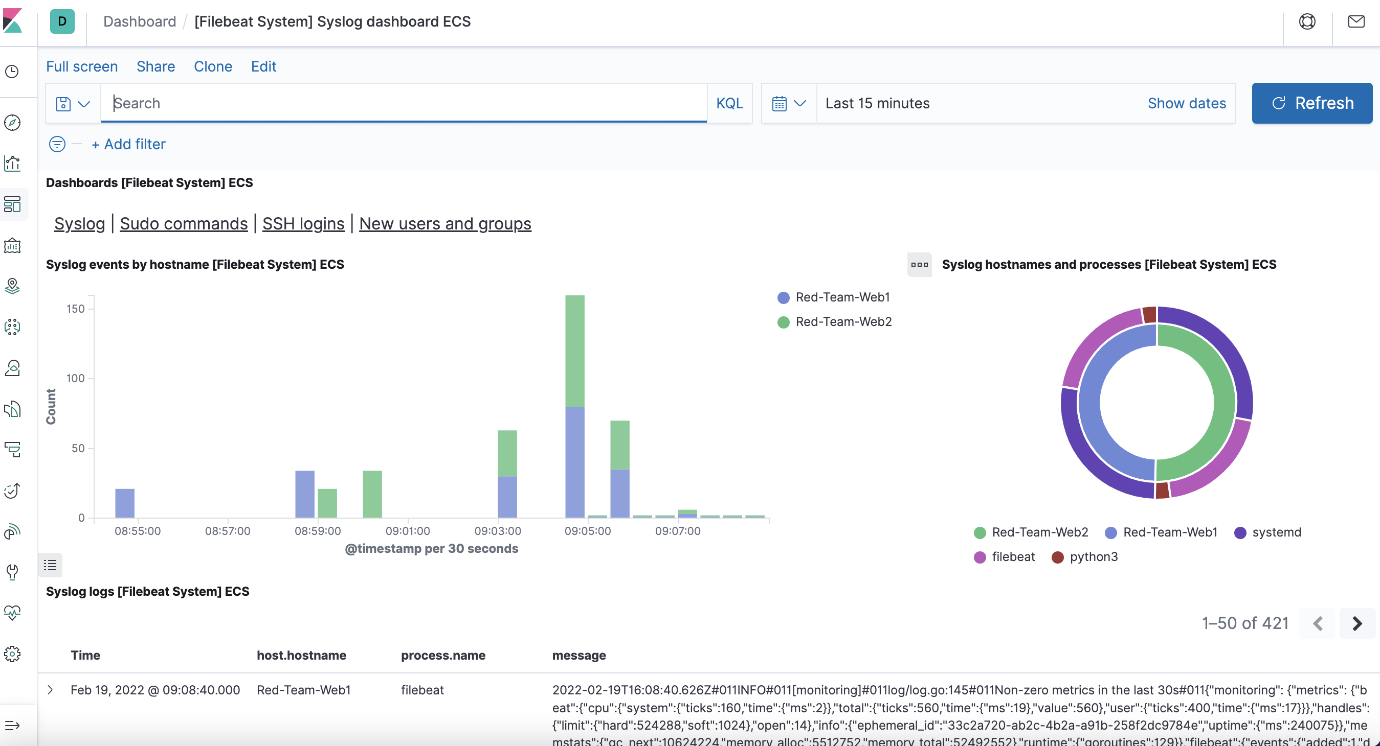Screen dimensions: 1380x746
Task: Click systemd legend color dot
Action: click(x=1240, y=532)
